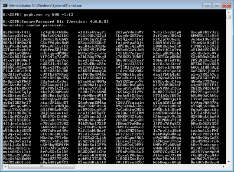Minimize the Administrator cmd.exe window
234x172 pixels.
[207, 6]
